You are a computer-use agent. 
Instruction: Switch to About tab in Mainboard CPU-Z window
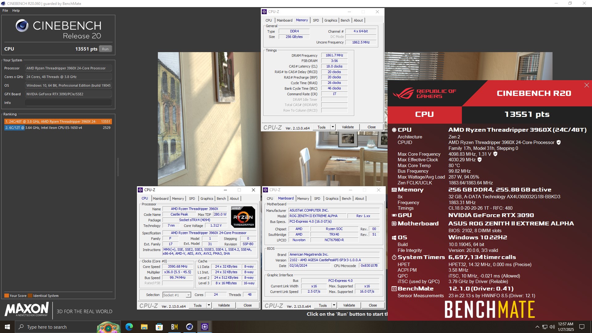pos(359,199)
